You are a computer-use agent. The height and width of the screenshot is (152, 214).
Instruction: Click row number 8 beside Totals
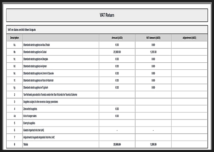[x=15, y=144]
